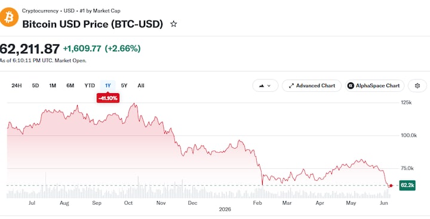Open the chart type dropdown chevron

(x=269, y=86)
